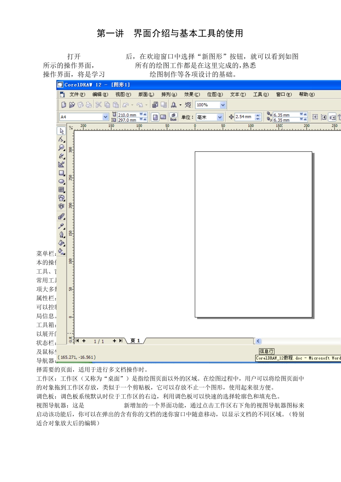Screen dimensions: 341x482
Task: Select the Pick (arrow) tool
Action: coord(61,131)
